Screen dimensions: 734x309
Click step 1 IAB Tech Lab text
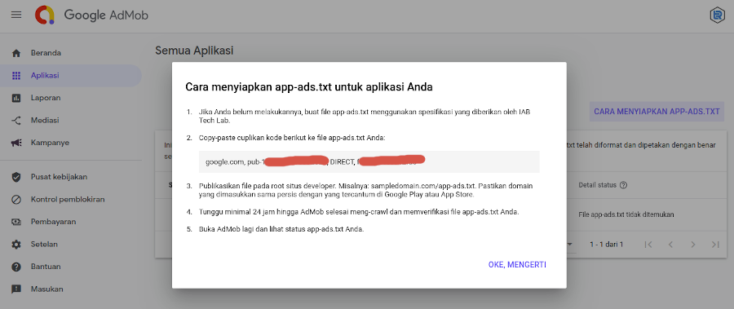[x=365, y=117]
